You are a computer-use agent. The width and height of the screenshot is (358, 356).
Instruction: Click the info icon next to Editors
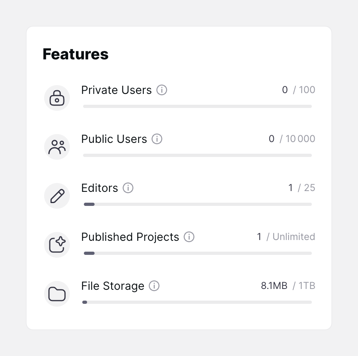(128, 188)
